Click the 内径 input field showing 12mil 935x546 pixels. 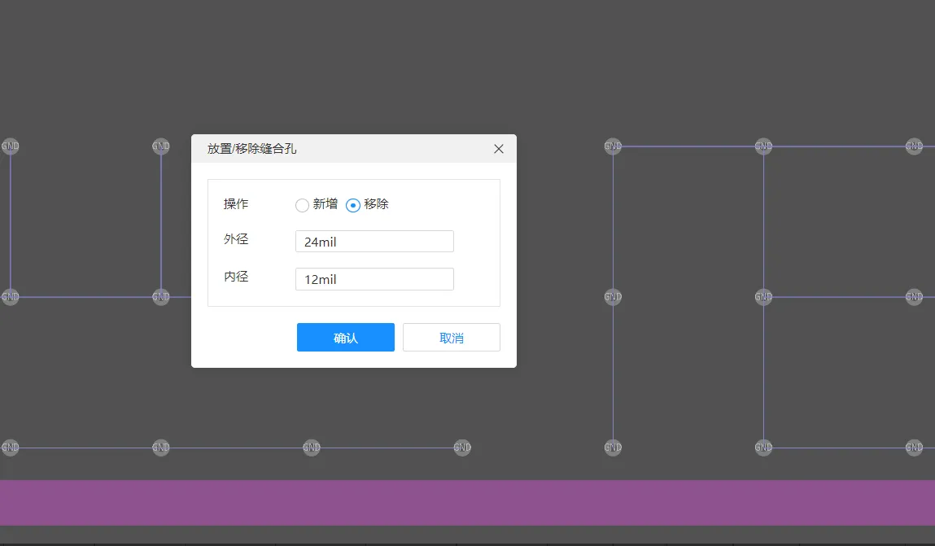tap(374, 279)
